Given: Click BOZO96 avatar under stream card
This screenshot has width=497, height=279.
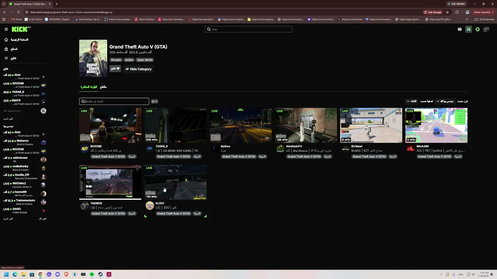Looking at the screenshot, I should tap(84, 149).
